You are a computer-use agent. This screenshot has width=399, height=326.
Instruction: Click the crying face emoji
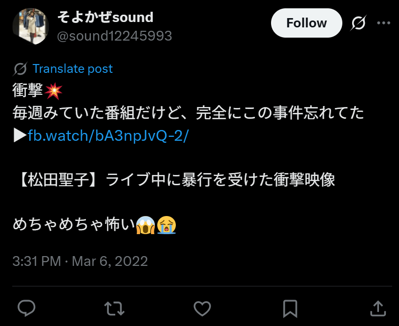[x=167, y=224]
